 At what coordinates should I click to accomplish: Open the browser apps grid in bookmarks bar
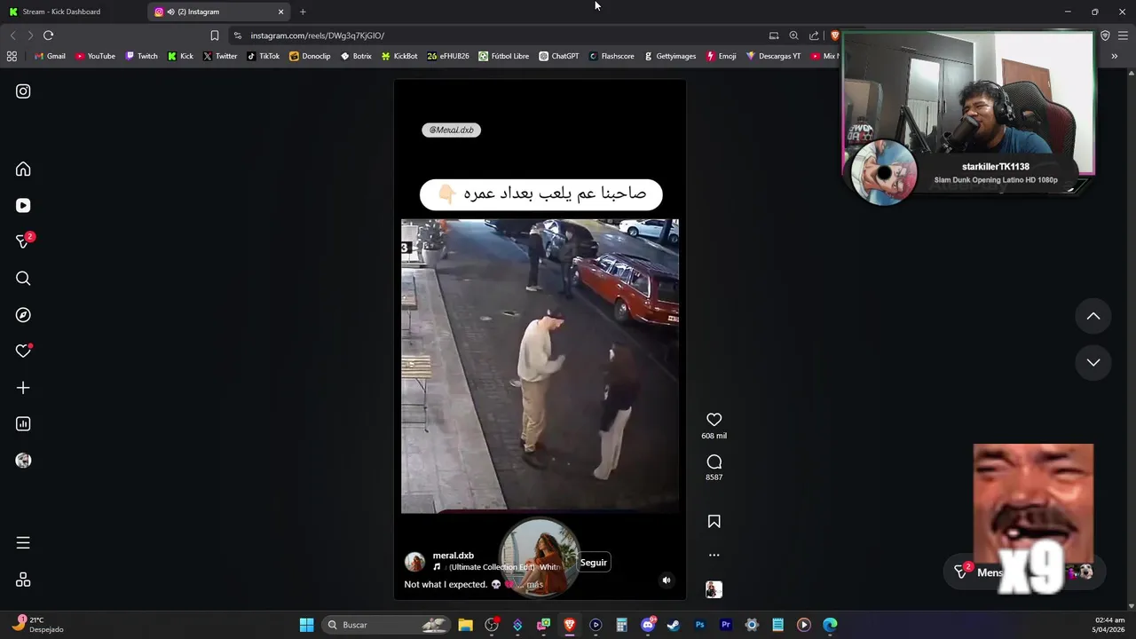(12, 56)
